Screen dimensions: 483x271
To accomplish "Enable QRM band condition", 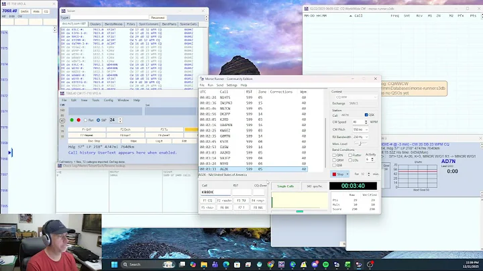I will pyautogui.click(x=334, y=160).
